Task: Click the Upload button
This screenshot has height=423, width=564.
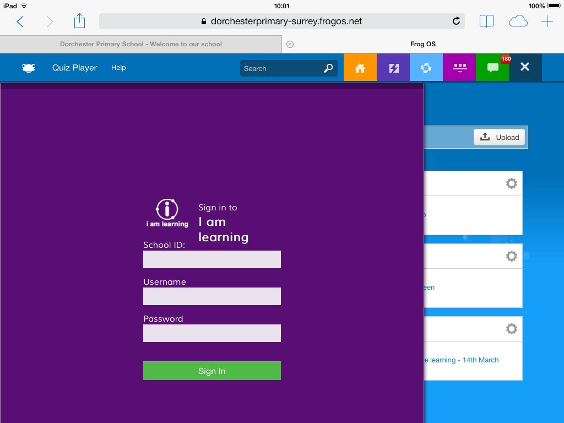Action: pos(499,137)
